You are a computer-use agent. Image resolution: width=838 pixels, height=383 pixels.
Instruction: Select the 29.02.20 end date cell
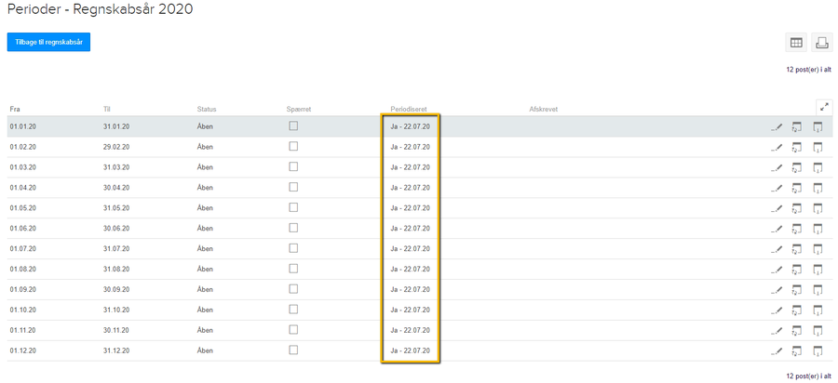click(x=116, y=147)
